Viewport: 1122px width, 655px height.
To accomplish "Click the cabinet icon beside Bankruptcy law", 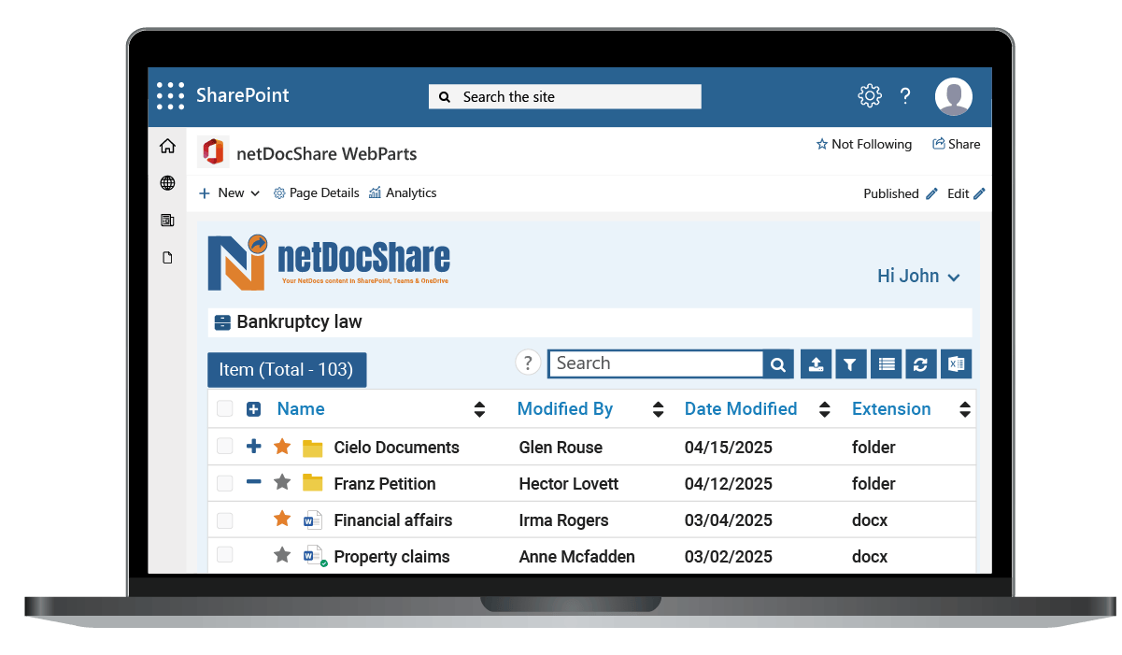I will [x=222, y=322].
